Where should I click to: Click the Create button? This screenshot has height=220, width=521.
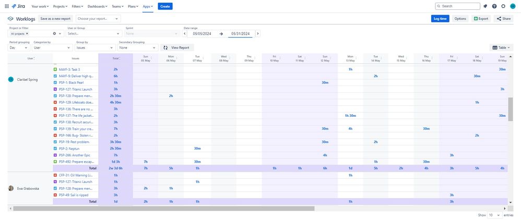coord(165,6)
